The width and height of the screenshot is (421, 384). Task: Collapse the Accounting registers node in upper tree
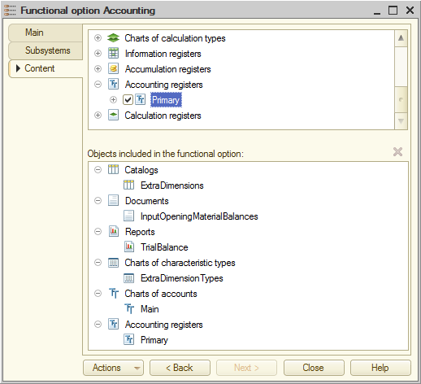(x=98, y=85)
